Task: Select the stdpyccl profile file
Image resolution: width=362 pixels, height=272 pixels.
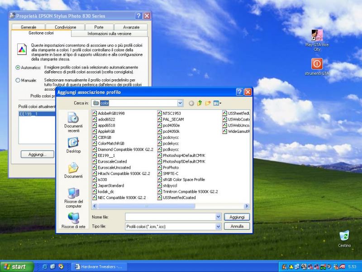Action: (167, 185)
